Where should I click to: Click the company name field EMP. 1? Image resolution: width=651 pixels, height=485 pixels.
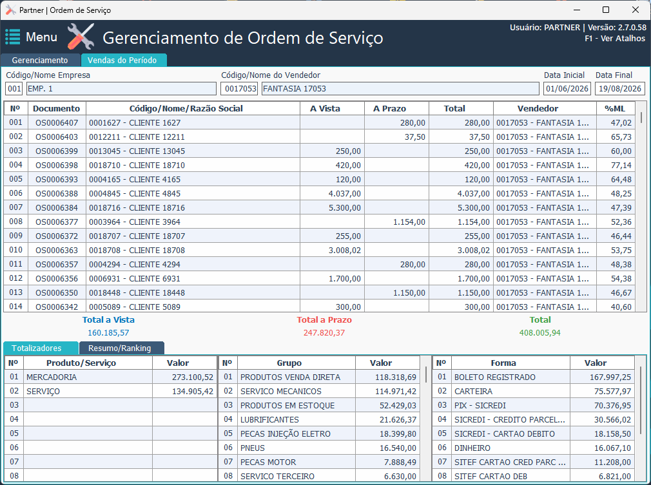pyautogui.click(x=121, y=88)
